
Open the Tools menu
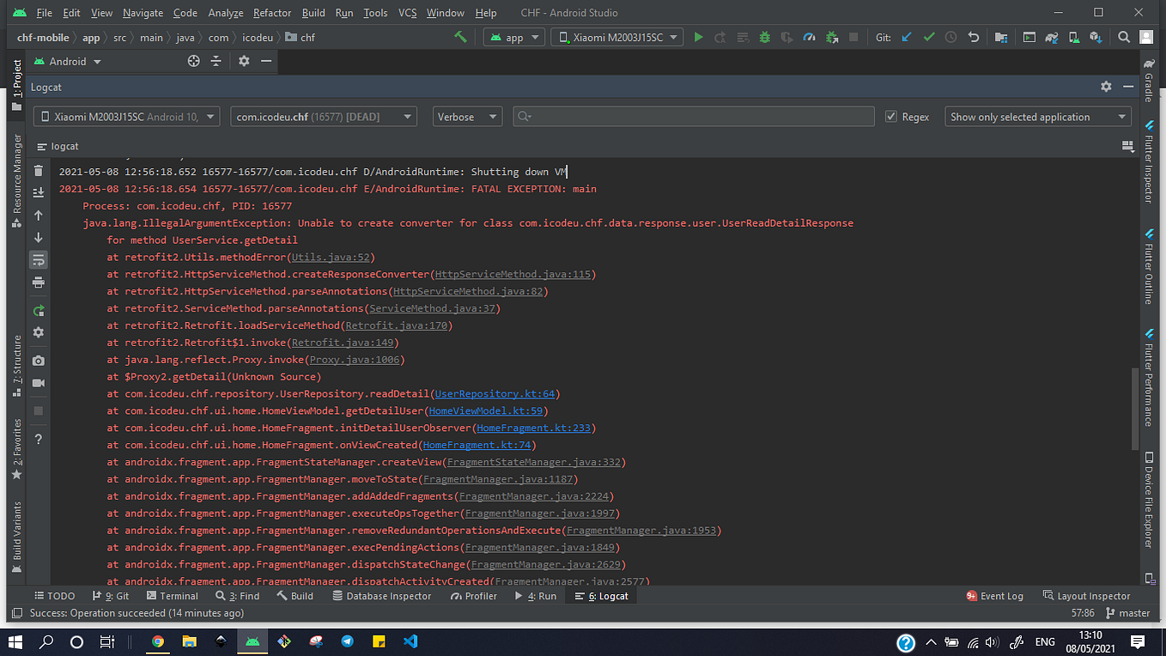coord(375,13)
